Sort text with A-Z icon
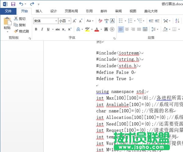The width and height of the screenshot is (183, 152). pos(177,21)
